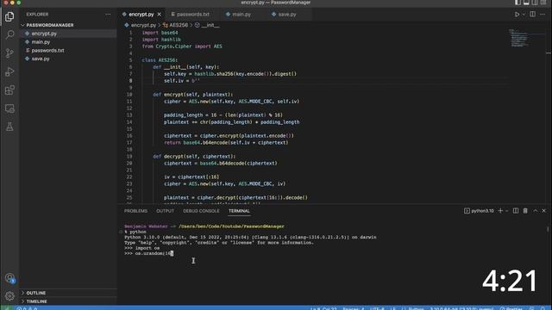Open python3.10 terminal selector
This screenshot has width=552, height=310.
click(x=479, y=210)
